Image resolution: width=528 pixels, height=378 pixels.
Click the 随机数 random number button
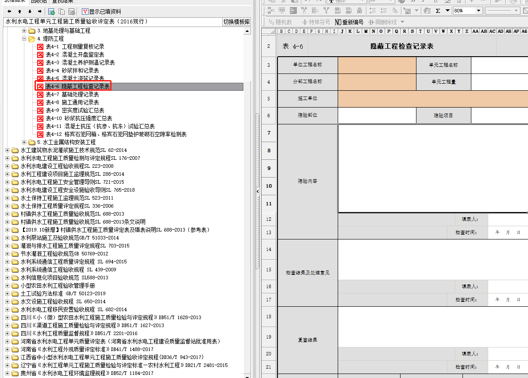(281, 22)
